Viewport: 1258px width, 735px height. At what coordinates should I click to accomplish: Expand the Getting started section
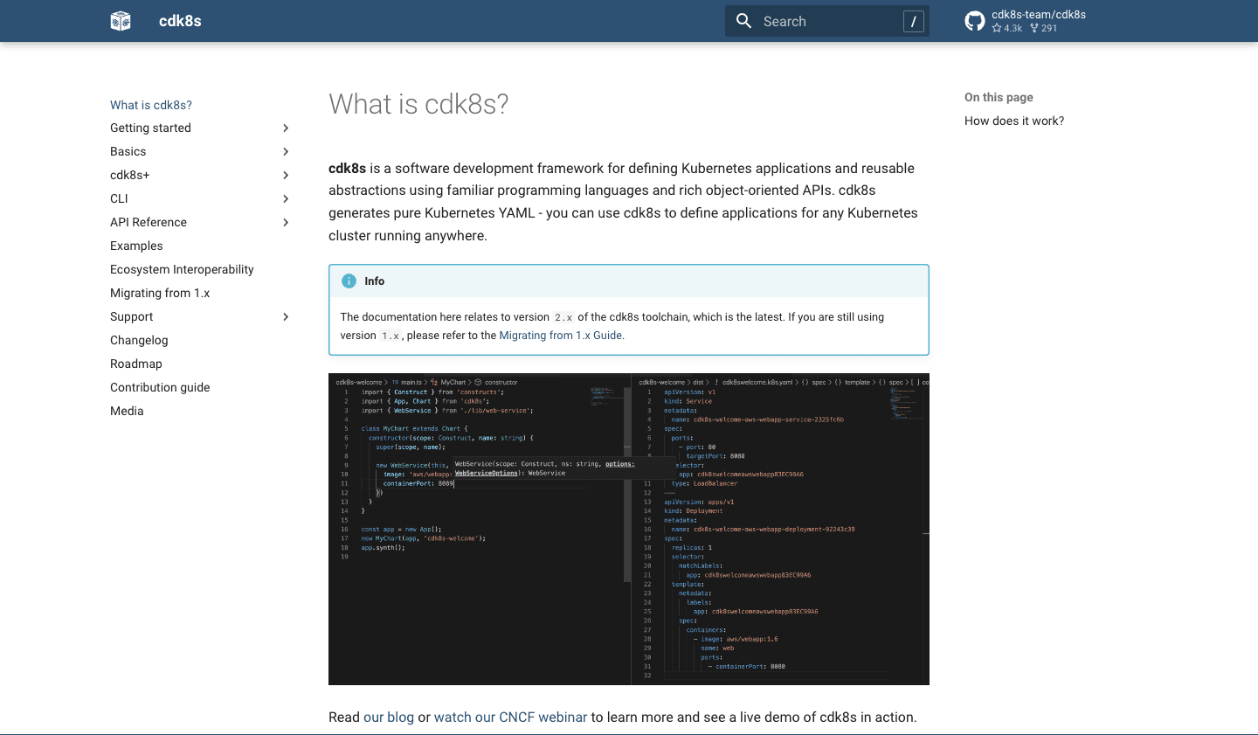click(x=286, y=128)
